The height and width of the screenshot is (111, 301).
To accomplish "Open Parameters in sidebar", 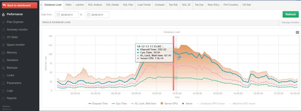I will coord(14,83).
